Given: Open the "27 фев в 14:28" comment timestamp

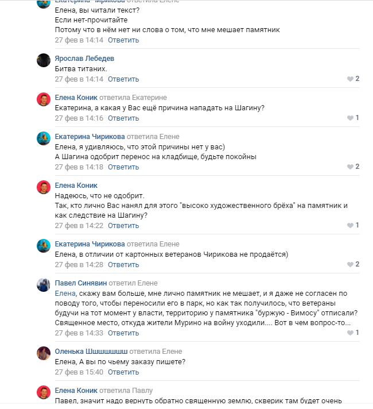Looking at the screenshot, I should (x=79, y=264).
